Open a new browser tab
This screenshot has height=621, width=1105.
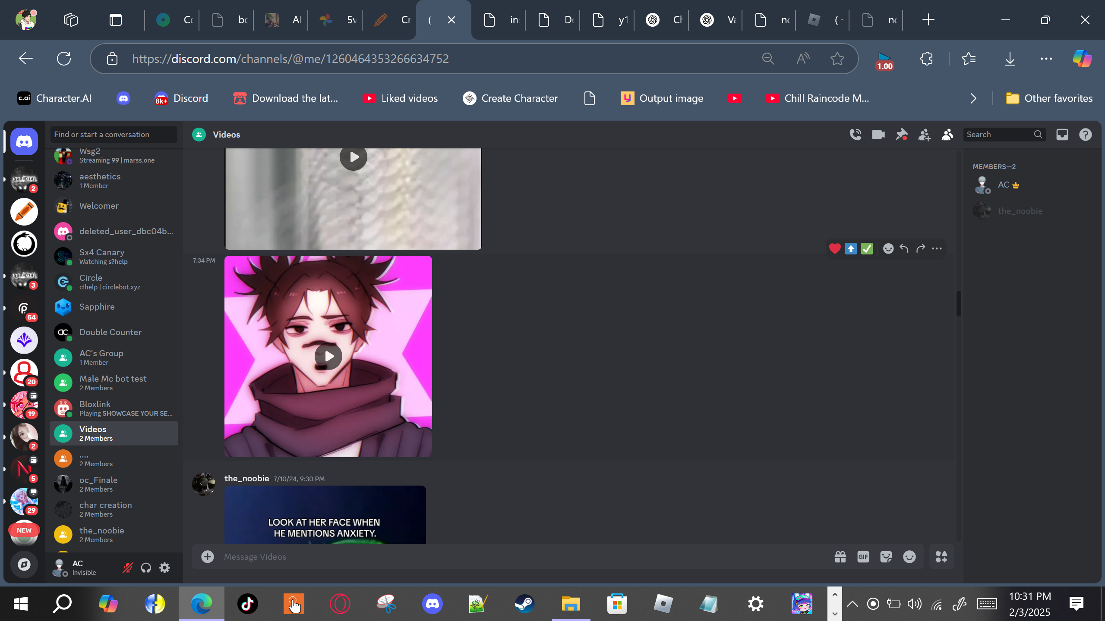pyautogui.click(x=928, y=20)
